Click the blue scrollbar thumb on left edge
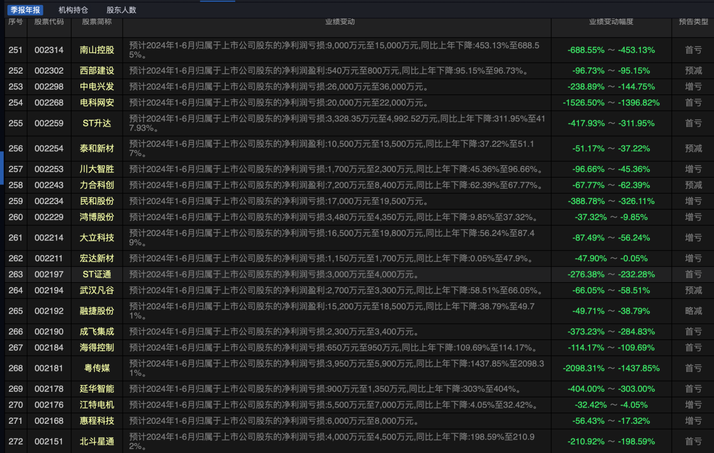This screenshot has height=453, width=714. 2,167
